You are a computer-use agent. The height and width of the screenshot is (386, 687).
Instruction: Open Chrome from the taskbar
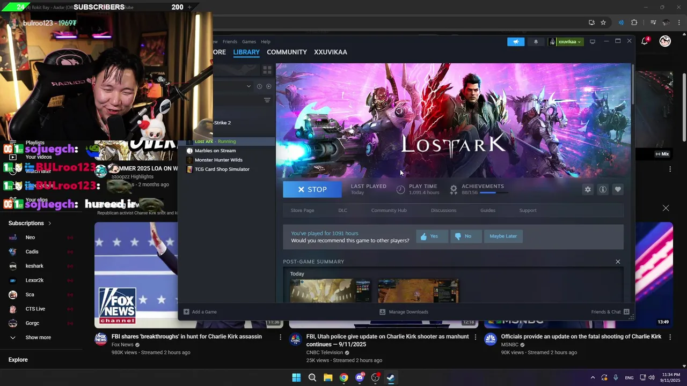(x=343, y=377)
